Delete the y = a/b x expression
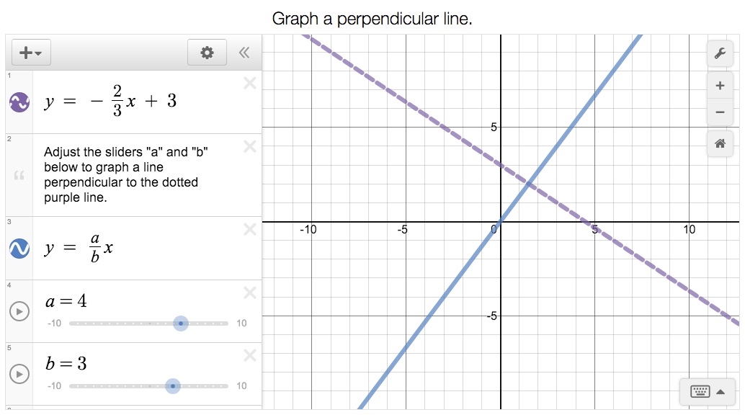This screenshot has width=745, height=415. (250, 229)
